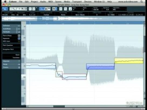Expand the Hitpoints inspector tab
This screenshot has height=110, width=147.
coord(11,61)
